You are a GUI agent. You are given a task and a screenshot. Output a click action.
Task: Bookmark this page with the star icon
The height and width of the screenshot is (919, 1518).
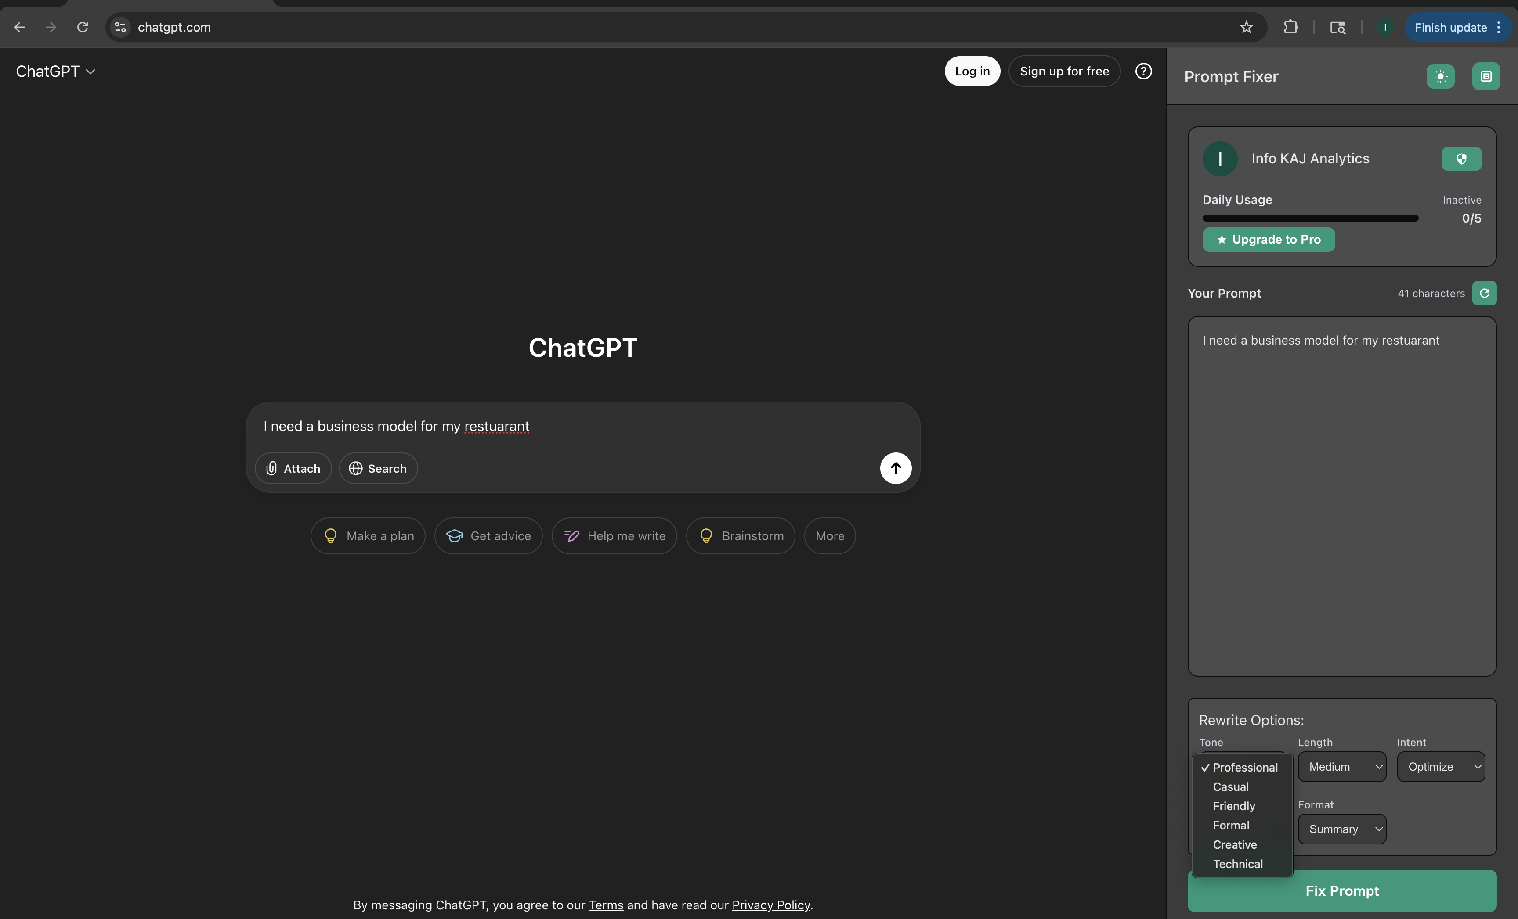pyautogui.click(x=1246, y=27)
